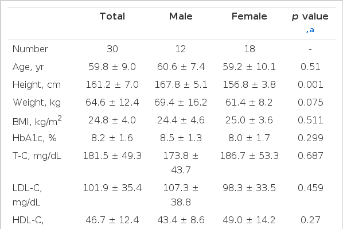
Task: Select the female T-C value 186.7 ± 53.3
Action: tap(249, 156)
